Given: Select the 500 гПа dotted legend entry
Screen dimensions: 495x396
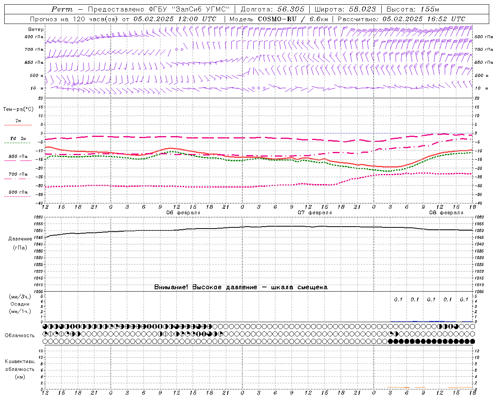Looking at the screenshot, I should [18, 194].
